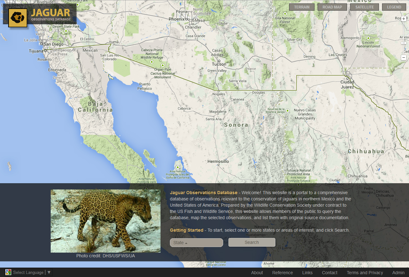Click the Ensenada label on the map
Screen dimensions: 409x277
click(57, 70)
